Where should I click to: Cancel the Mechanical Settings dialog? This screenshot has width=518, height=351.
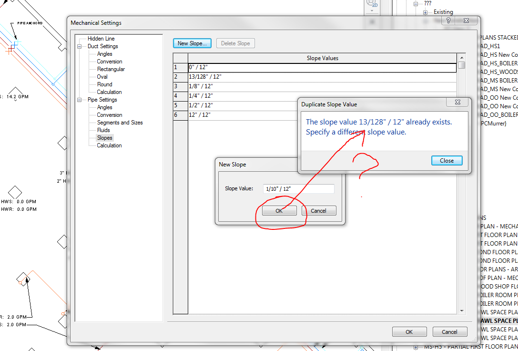(x=450, y=331)
